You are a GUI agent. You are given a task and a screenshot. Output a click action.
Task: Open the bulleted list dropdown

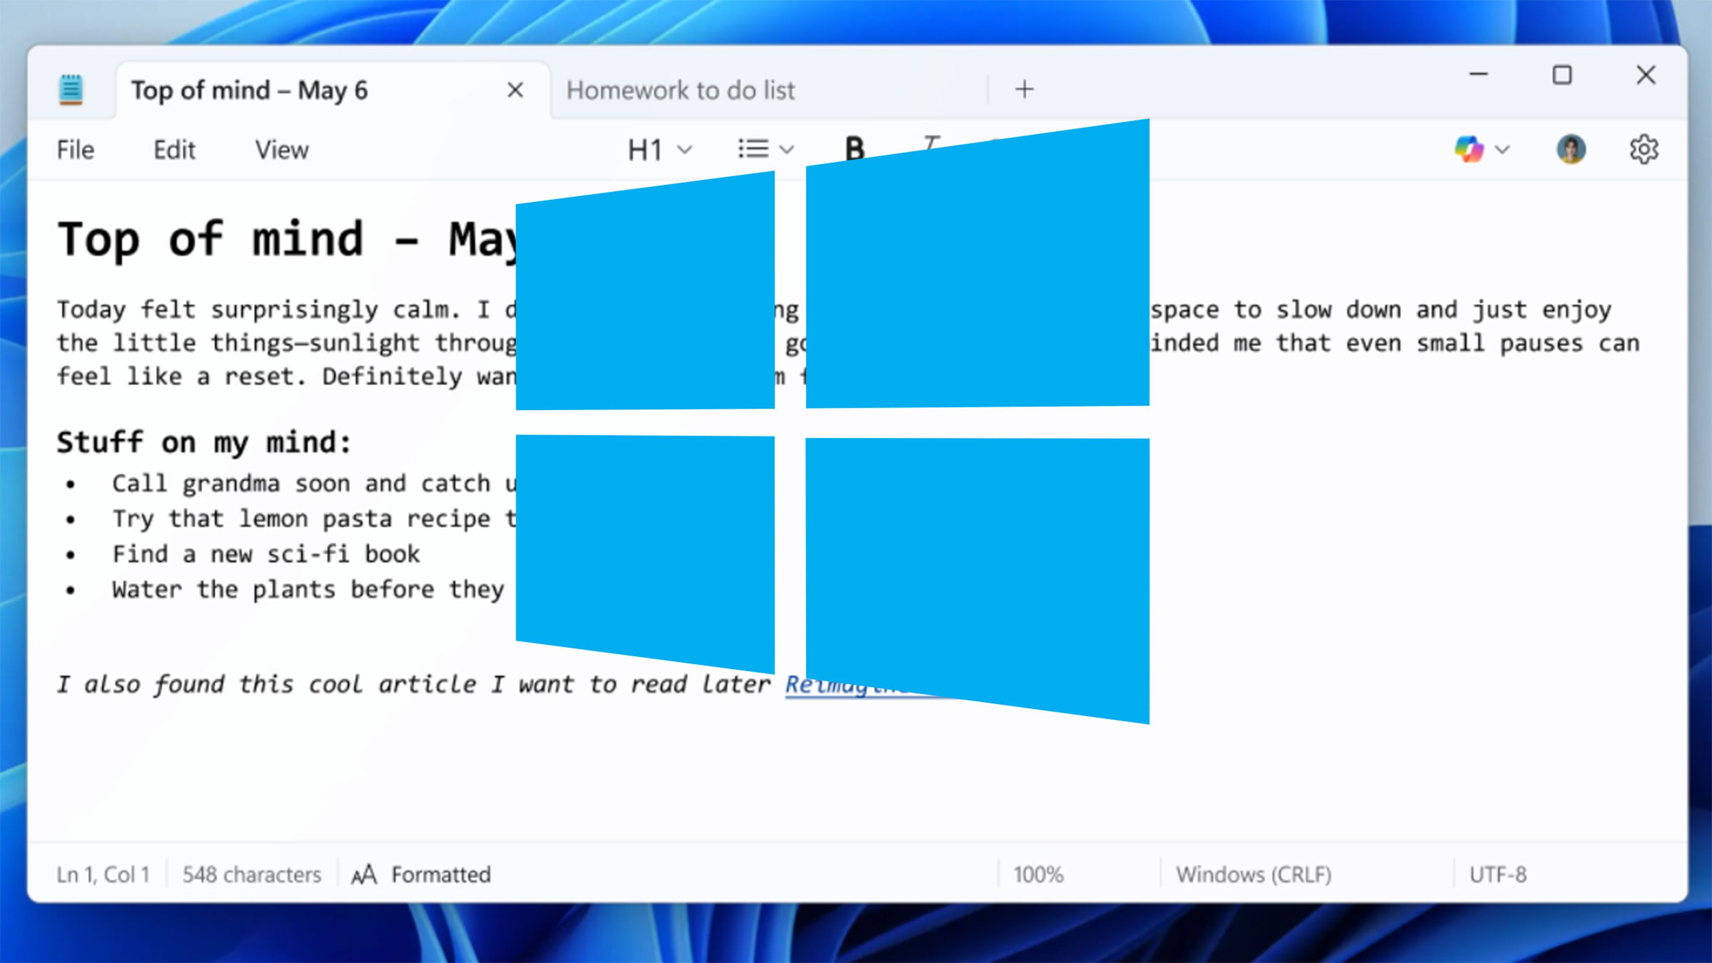pos(765,149)
